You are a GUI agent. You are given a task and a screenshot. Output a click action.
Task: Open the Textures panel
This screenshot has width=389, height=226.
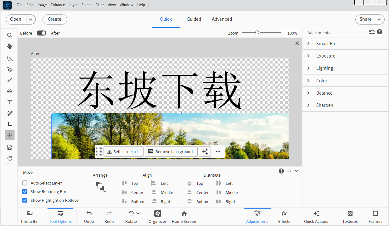click(x=350, y=217)
